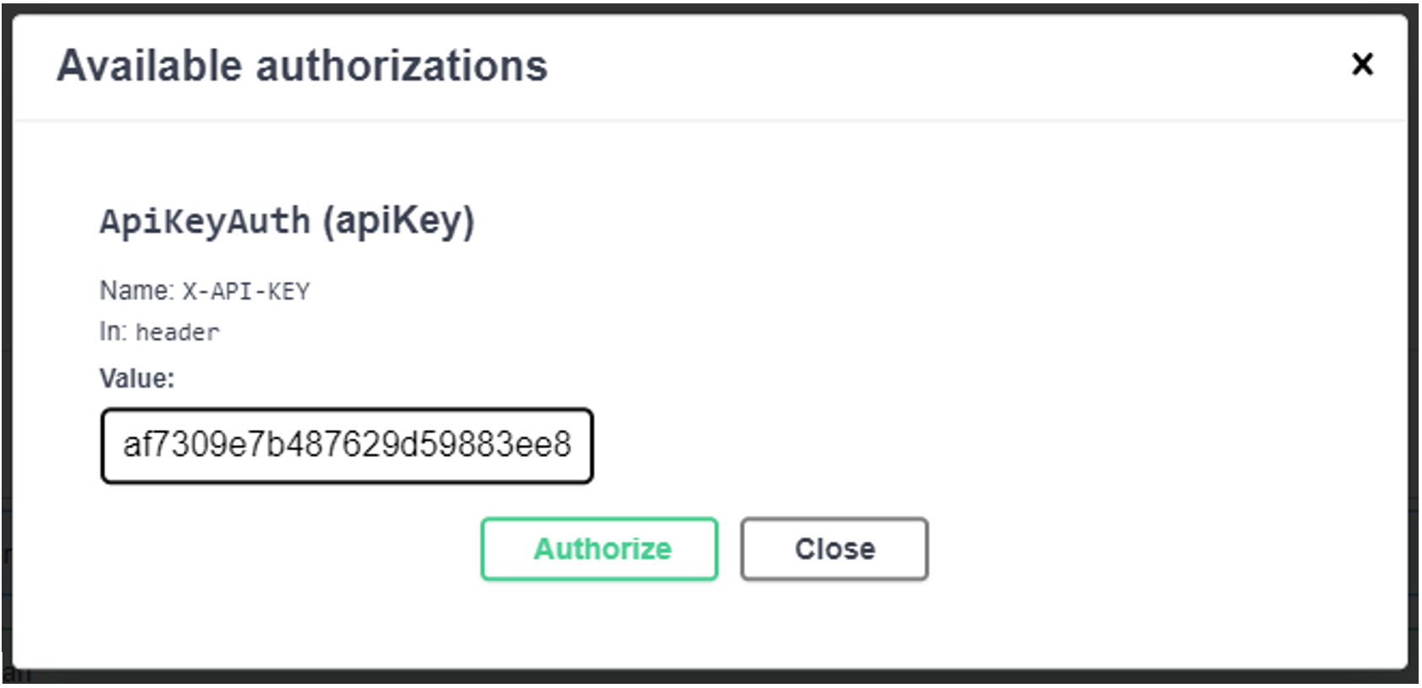Click the Available authorizations title

302,66
